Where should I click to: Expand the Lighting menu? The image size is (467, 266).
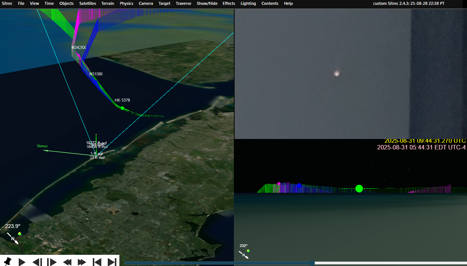point(248,3)
